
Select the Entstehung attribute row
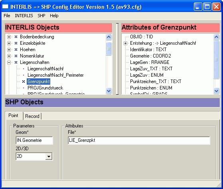pos(163,43)
